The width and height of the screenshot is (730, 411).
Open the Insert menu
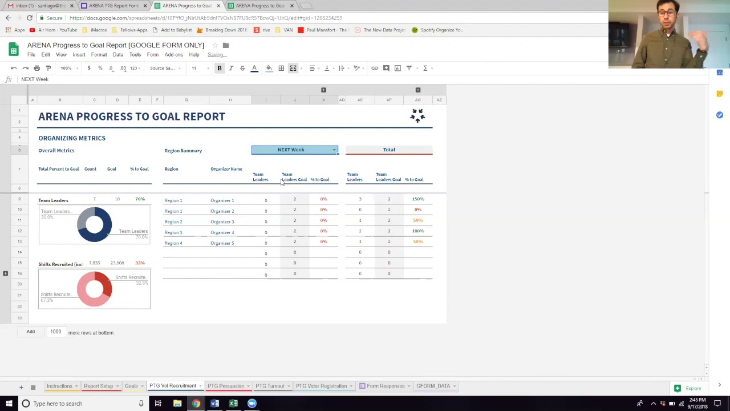79,55
